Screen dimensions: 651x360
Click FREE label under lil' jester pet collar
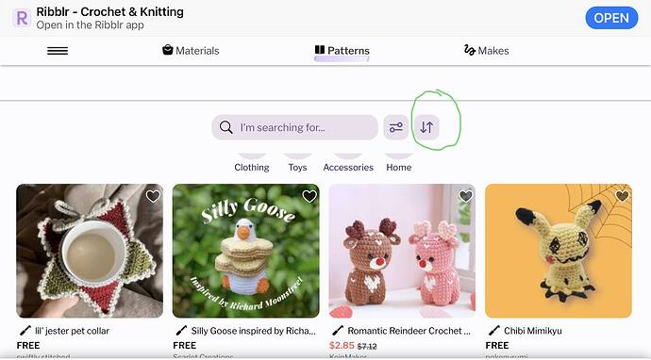click(28, 345)
